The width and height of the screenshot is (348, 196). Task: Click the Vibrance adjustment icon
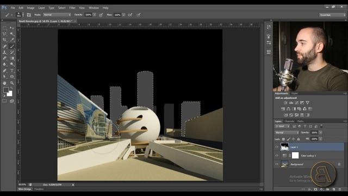pos(307,103)
